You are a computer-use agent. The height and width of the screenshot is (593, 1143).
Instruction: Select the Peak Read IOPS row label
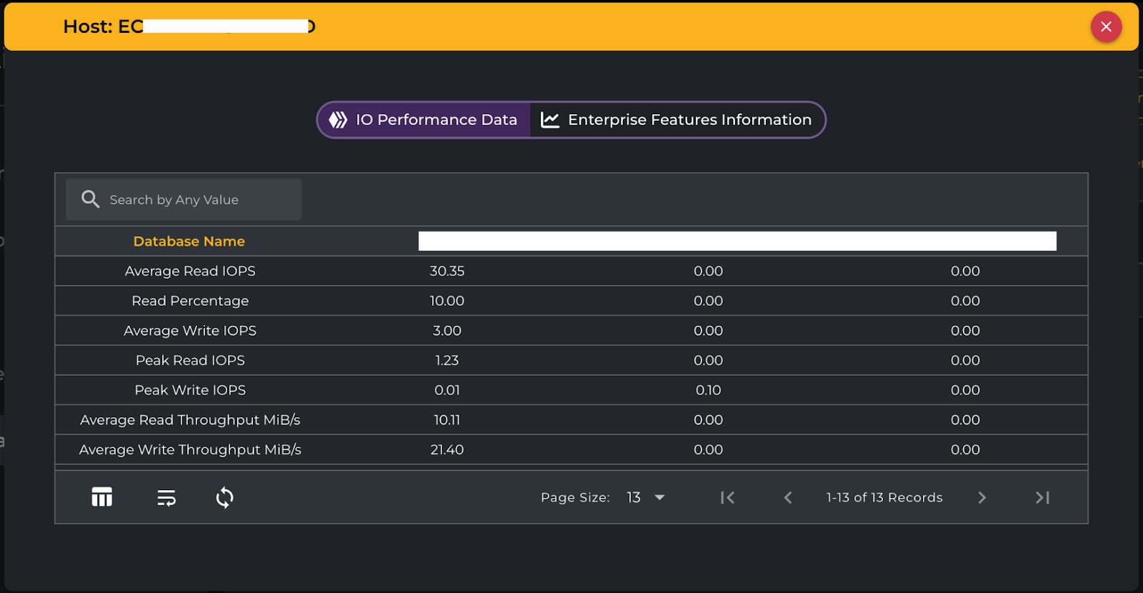(190, 361)
